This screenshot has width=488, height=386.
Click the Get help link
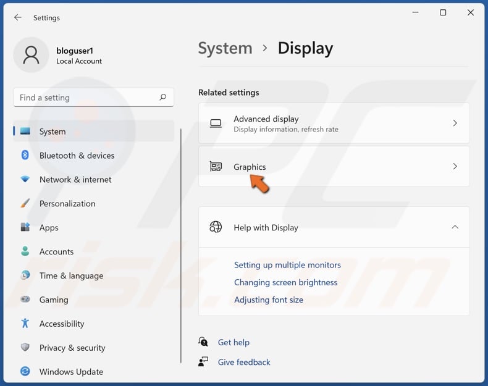pyautogui.click(x=233, y=342)
